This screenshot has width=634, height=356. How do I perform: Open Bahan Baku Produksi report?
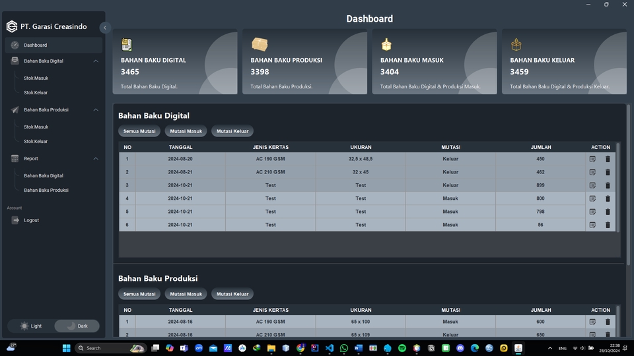point(46,190)
